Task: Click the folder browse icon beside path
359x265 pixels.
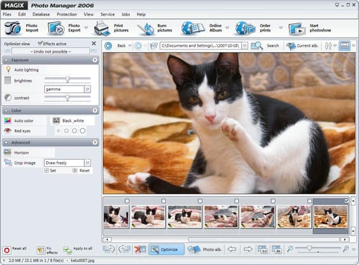Action: [x=154, y=46]
